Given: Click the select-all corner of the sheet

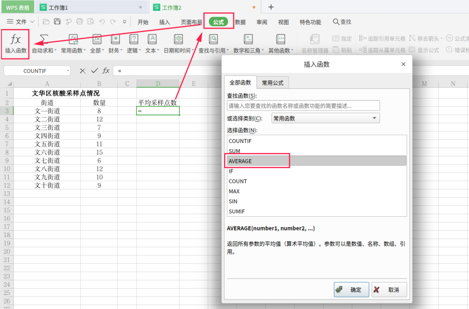Looking at the screenshot, I should tap(7, 84).
